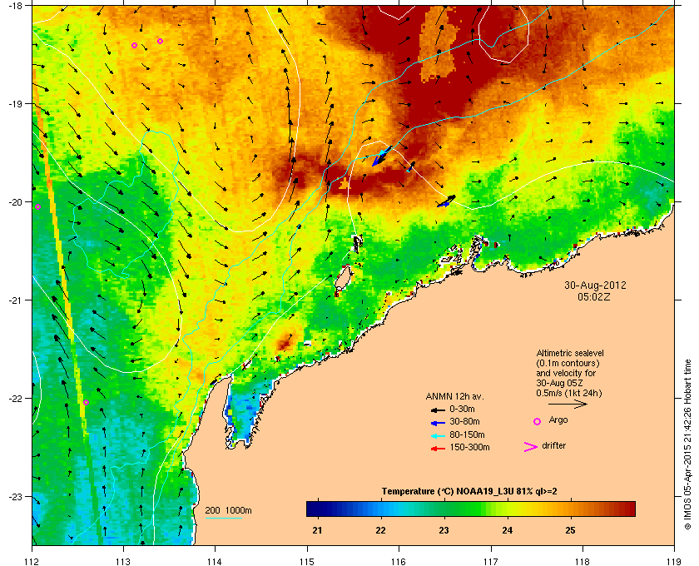Click the latitude axis label -20
The image size is (699, 566).
[16, 202]
